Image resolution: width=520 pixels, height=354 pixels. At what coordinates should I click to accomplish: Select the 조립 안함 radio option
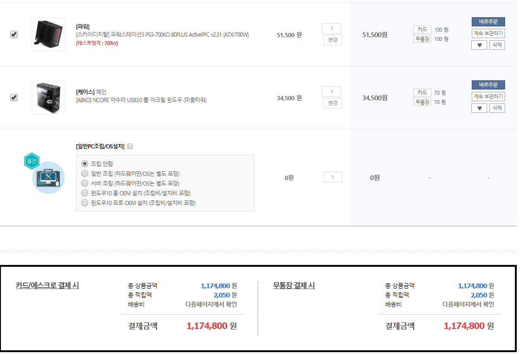coord(84,164)
